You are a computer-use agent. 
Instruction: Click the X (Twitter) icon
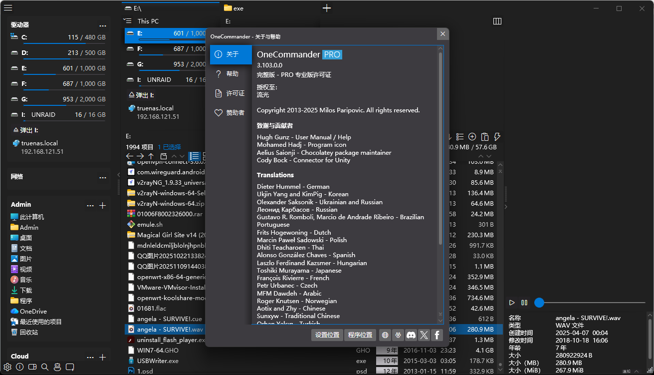pos(424,335)
